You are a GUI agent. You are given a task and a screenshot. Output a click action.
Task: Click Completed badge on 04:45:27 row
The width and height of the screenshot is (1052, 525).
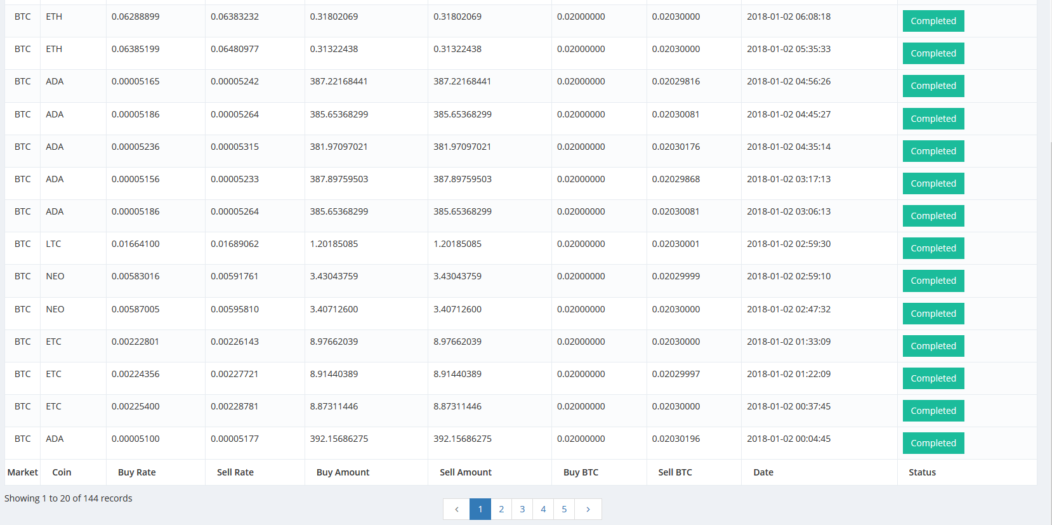coord(933,119)
